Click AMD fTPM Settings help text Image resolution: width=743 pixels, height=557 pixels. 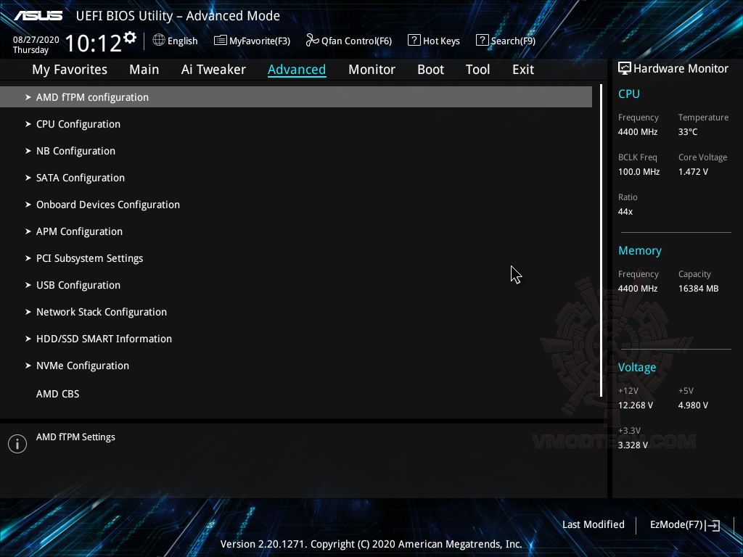pyautogui.click(x=75, y=437)
